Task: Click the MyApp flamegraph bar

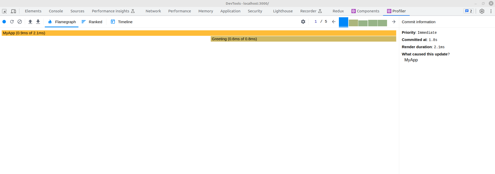Action: (104, 33)
